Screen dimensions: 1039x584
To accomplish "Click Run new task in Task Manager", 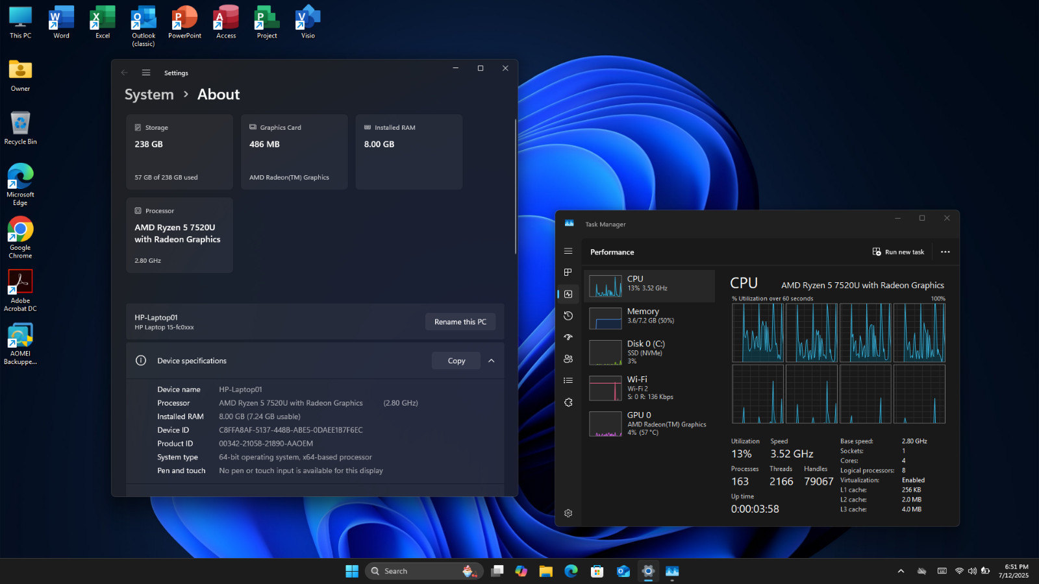I will [898, 252].
